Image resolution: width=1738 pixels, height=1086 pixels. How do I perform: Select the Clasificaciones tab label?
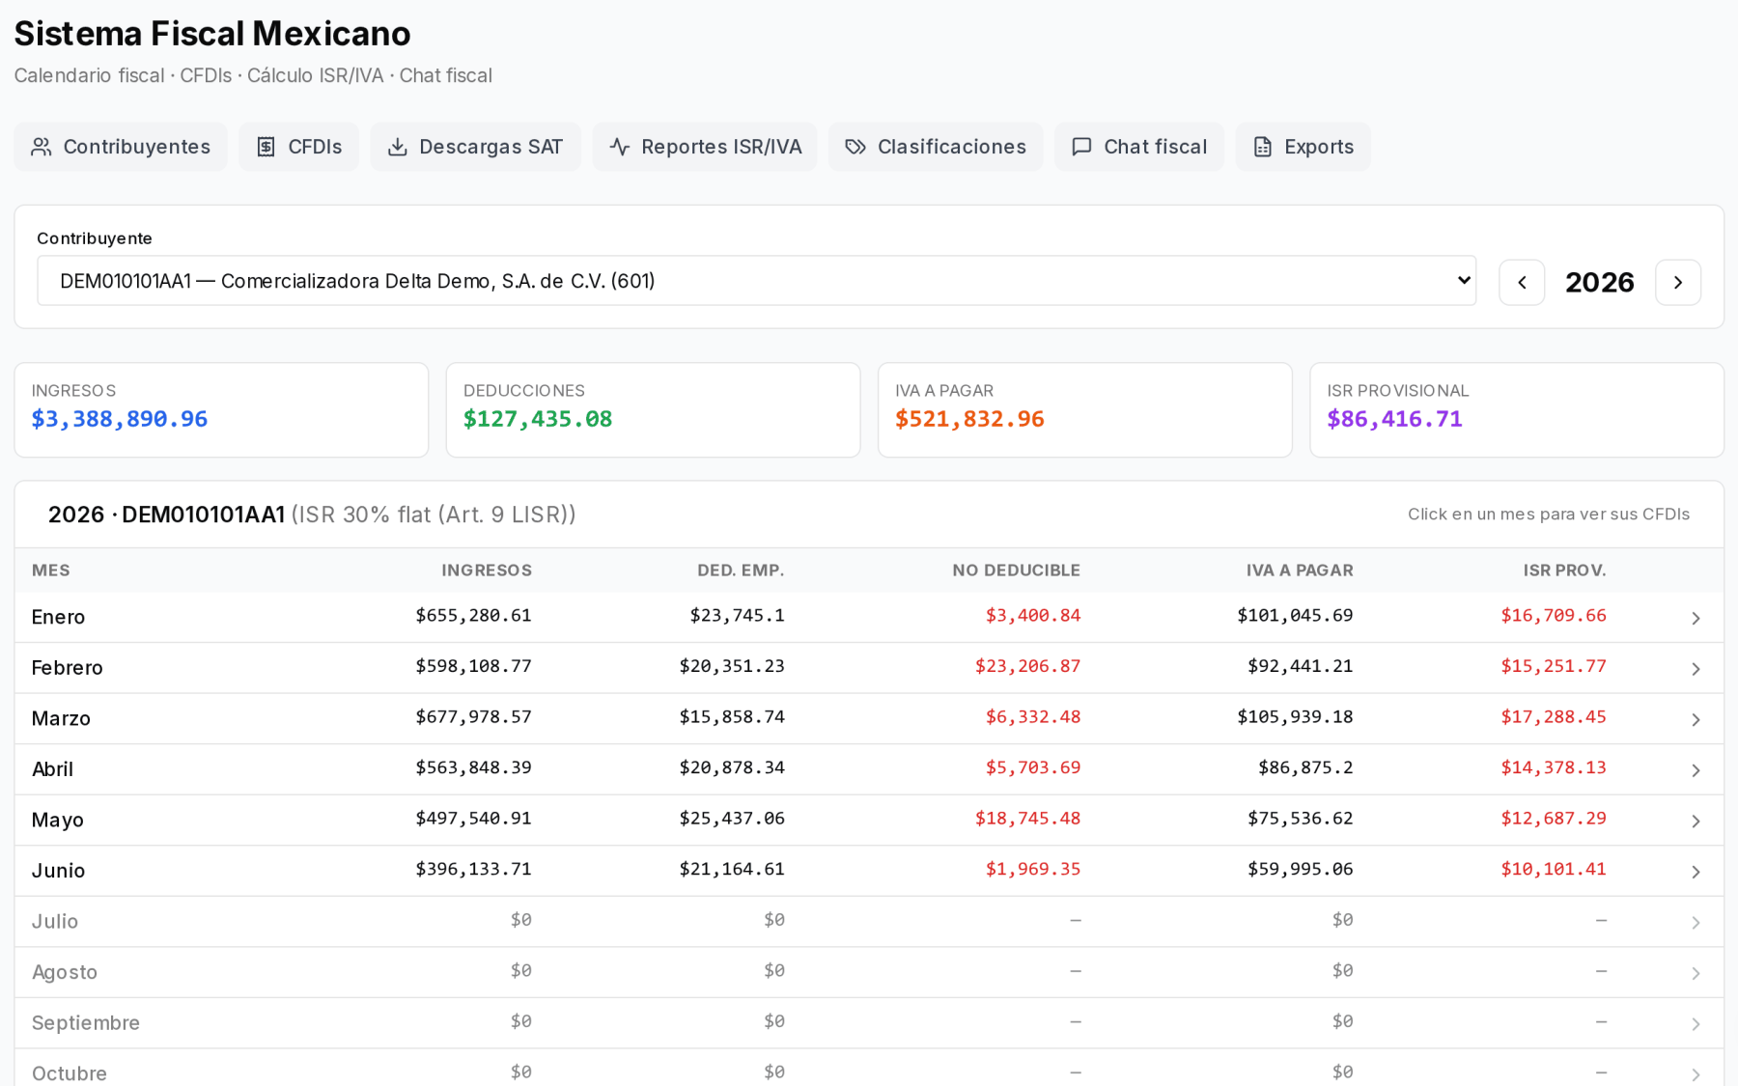(x=951, y=147)
